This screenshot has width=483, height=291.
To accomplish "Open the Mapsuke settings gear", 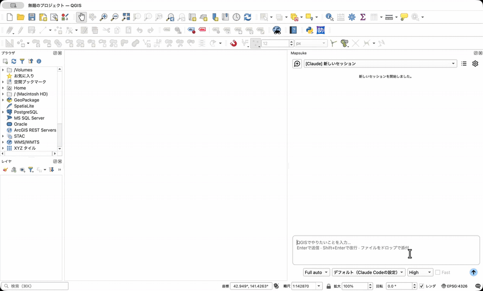I will (475, 64).
